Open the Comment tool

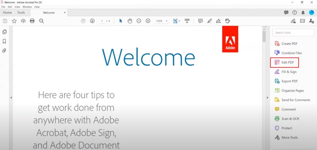coord(285,109)
